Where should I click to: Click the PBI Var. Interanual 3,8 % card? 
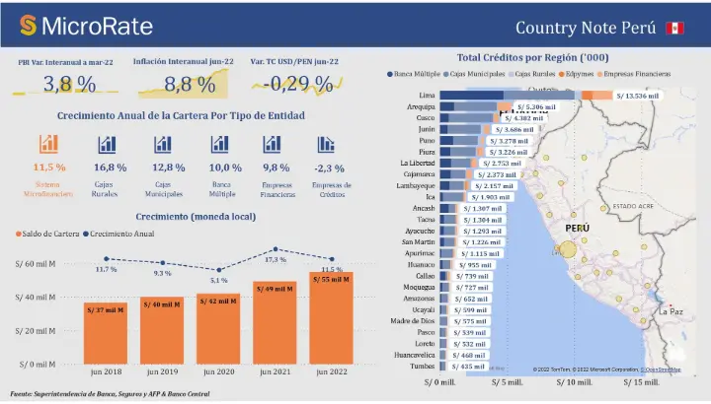point(64,77)
